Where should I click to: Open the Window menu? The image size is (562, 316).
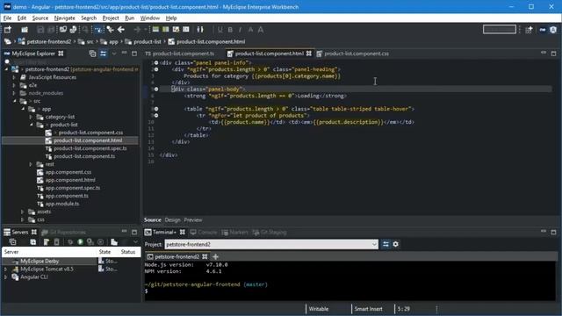click(150, 18)
